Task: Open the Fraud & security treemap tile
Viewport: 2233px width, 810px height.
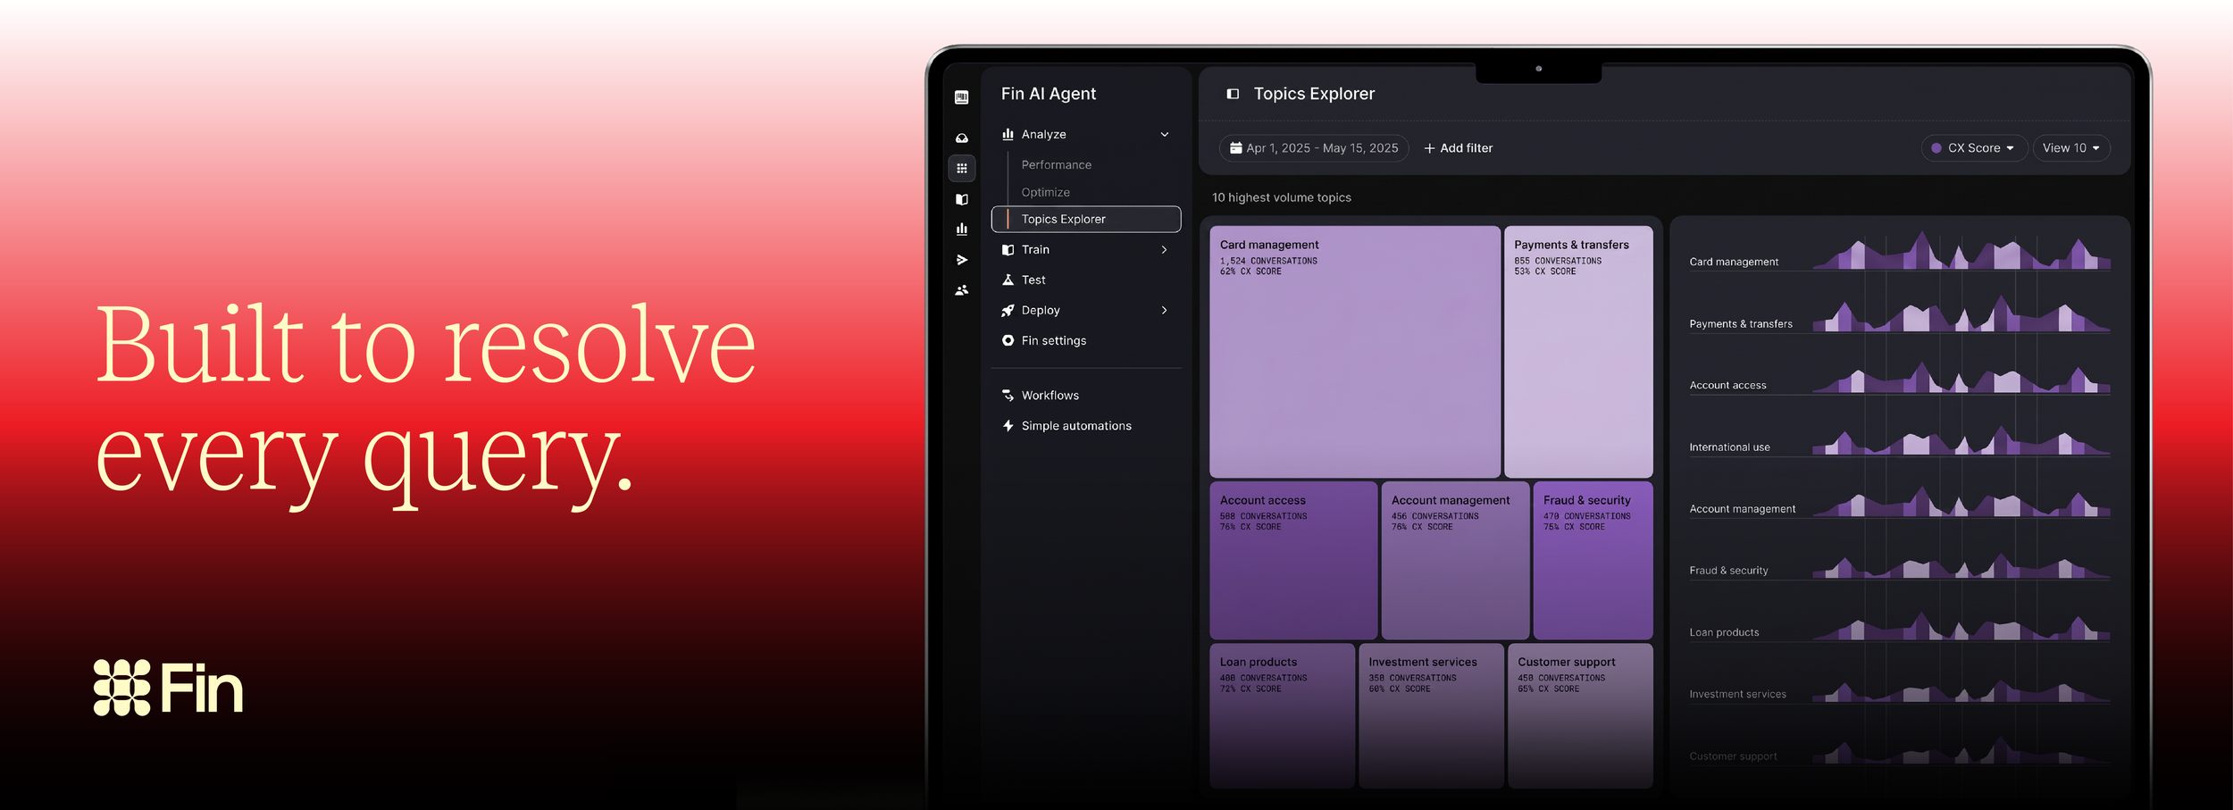Action: [1593, 561]
